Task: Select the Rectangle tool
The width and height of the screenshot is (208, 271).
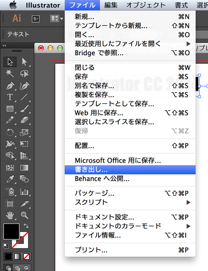Action: pyautogui.click(x=10, y=109)
